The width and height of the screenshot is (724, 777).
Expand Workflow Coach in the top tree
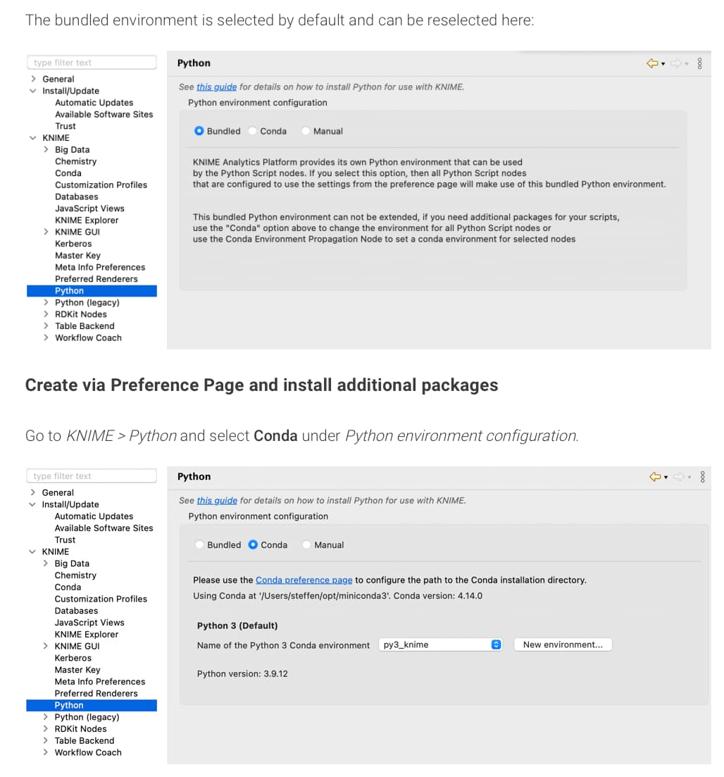tap(46, 338)
